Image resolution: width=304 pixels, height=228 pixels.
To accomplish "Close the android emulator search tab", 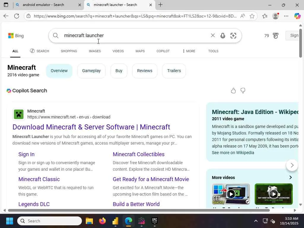I will 80,5.
